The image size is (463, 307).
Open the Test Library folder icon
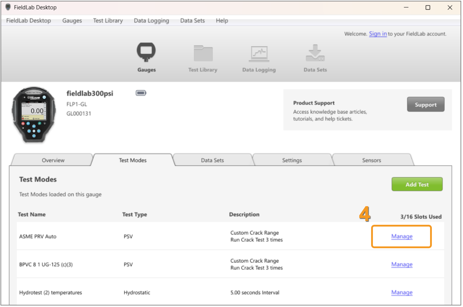[x=203, y=53]
